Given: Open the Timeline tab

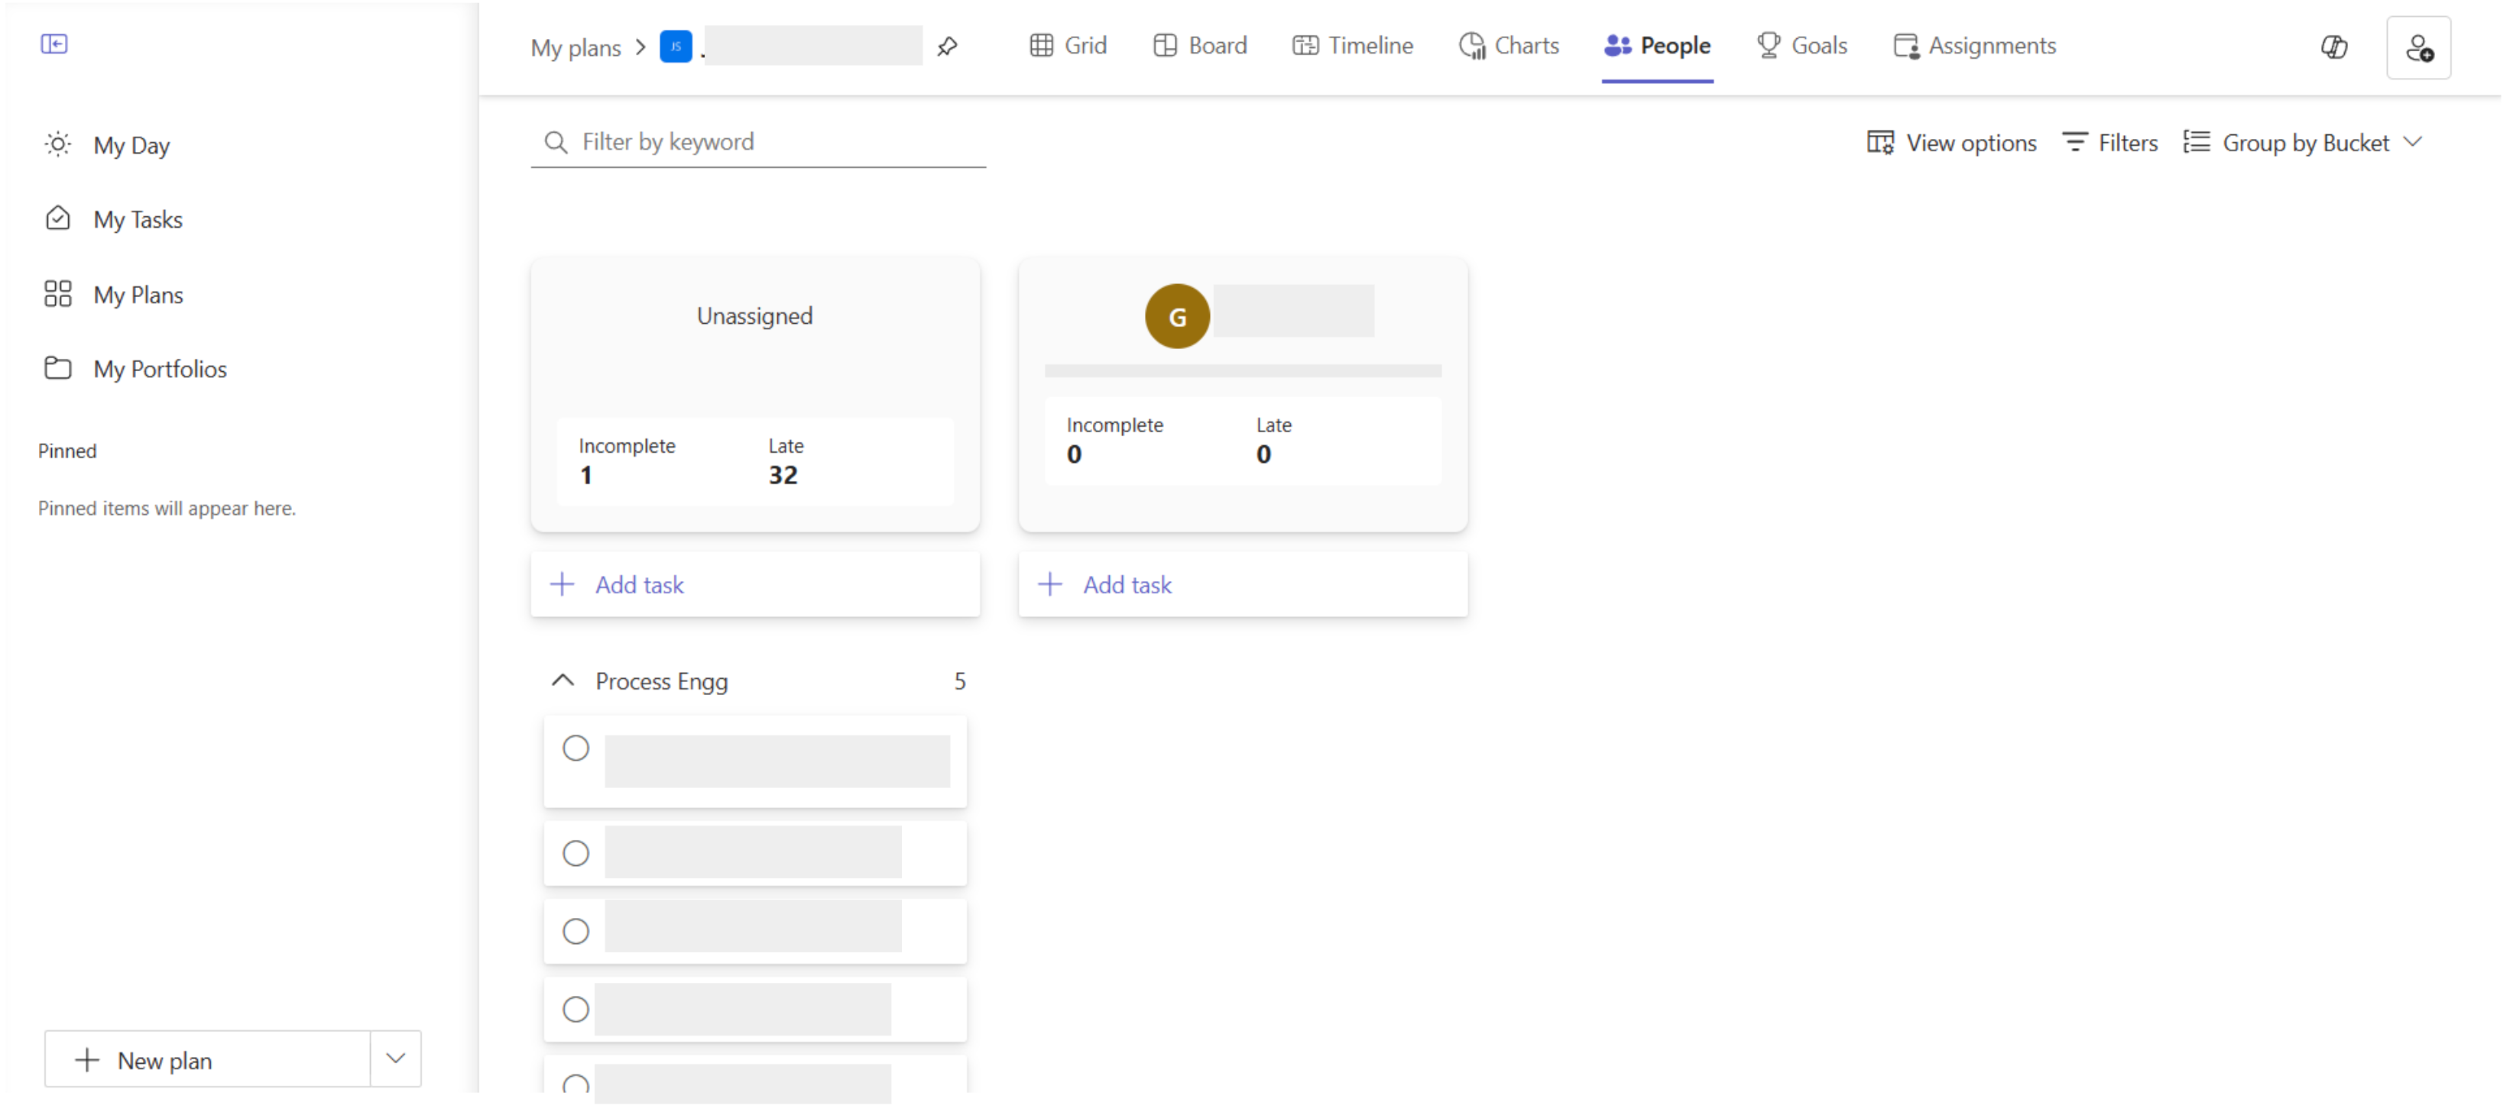Looking at the screenshot, I should coord(1351,46).
